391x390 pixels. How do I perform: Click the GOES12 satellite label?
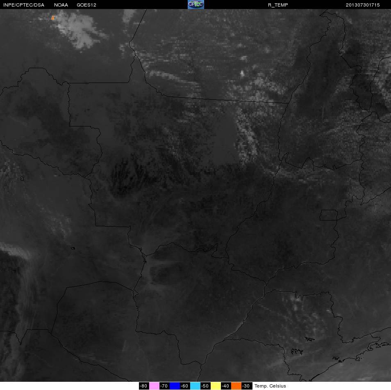point(86,5)
